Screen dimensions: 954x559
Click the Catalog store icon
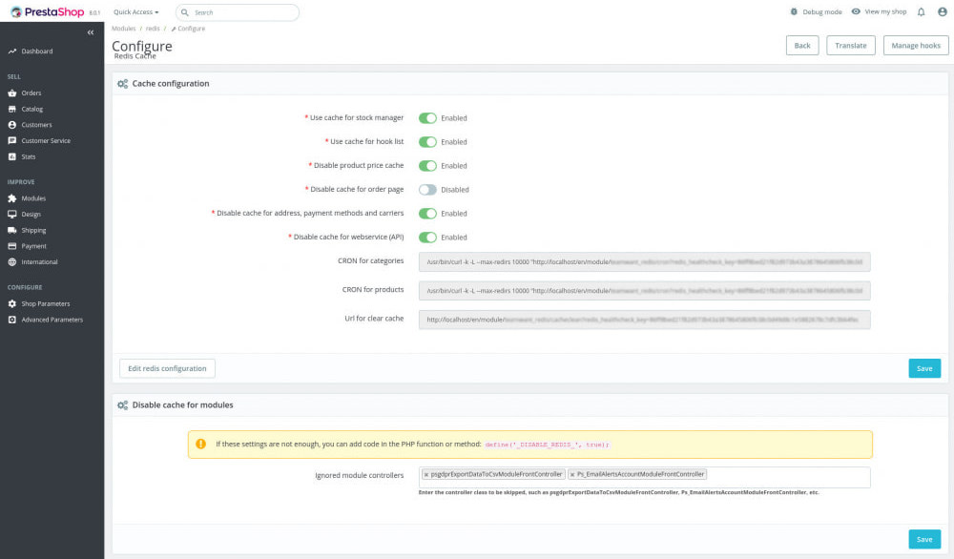12,109
